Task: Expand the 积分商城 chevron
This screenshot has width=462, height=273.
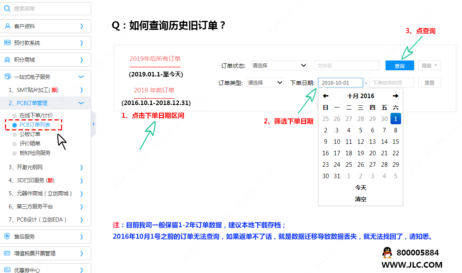Action: coord(82,60)
